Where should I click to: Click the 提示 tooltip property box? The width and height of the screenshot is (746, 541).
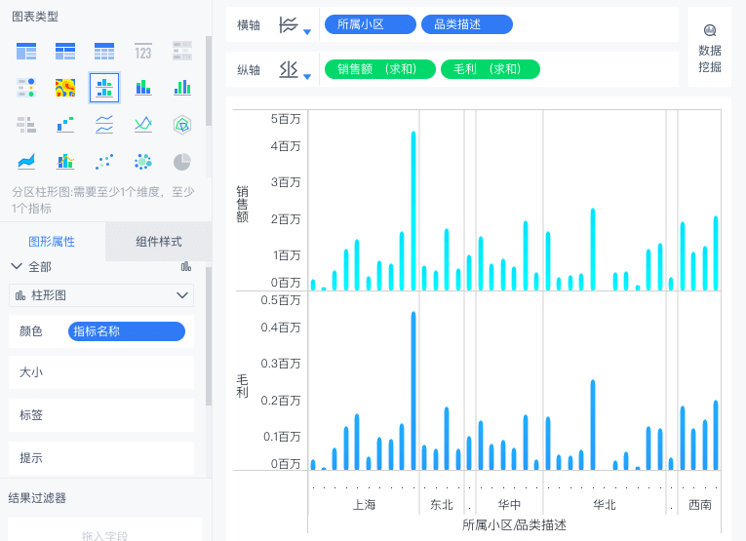(101, 458)
